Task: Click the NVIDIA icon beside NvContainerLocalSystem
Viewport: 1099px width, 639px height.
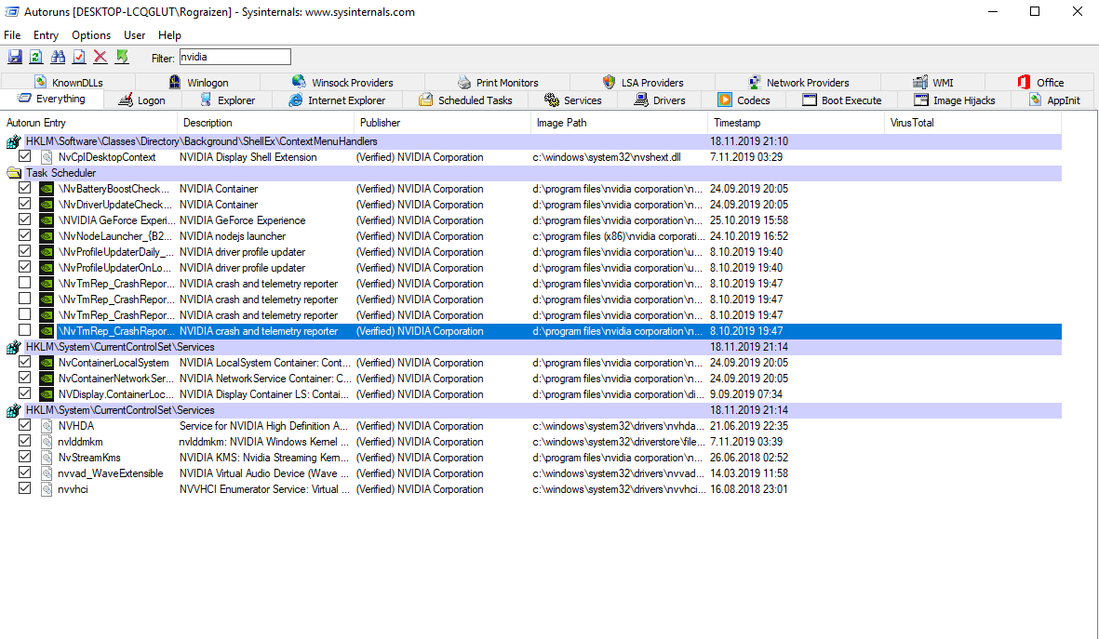Action: [x=47, y=363]
